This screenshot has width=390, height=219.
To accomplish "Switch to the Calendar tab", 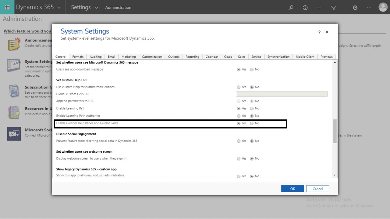I will point(211,57).
